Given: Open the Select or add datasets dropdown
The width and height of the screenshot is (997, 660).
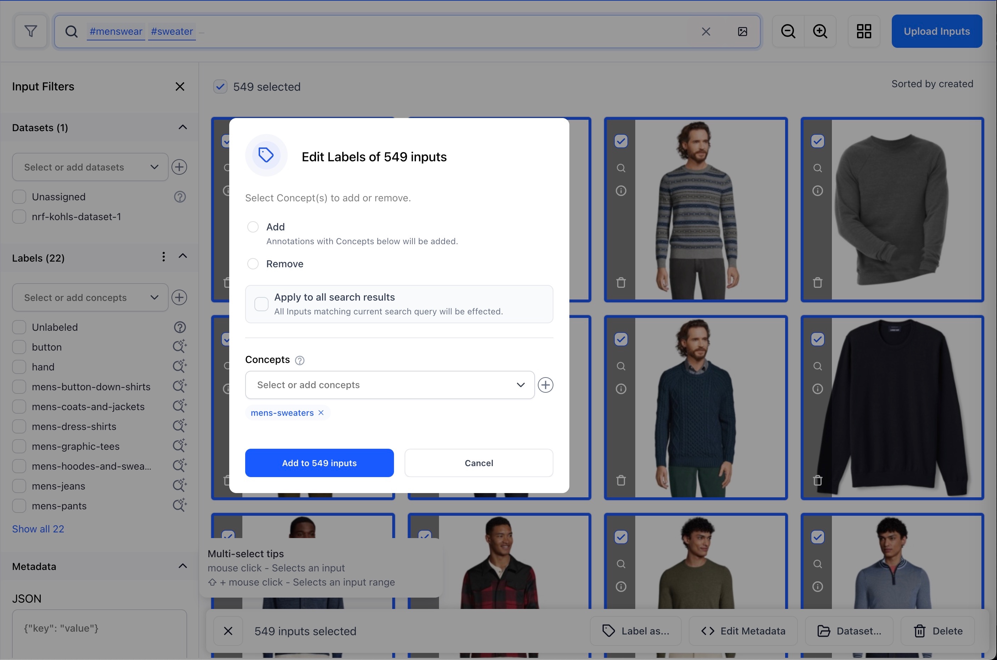Looking at the screenshot, I should click(90, 167).
